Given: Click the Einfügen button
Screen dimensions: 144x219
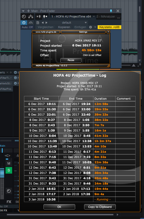Looking at the screenshot, I should pyautogui.click(x=80, y=27).
